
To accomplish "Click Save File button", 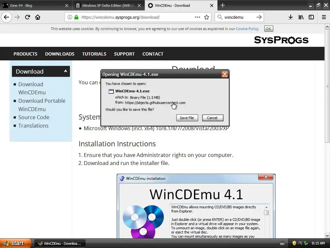I will (x=187, y=118).
